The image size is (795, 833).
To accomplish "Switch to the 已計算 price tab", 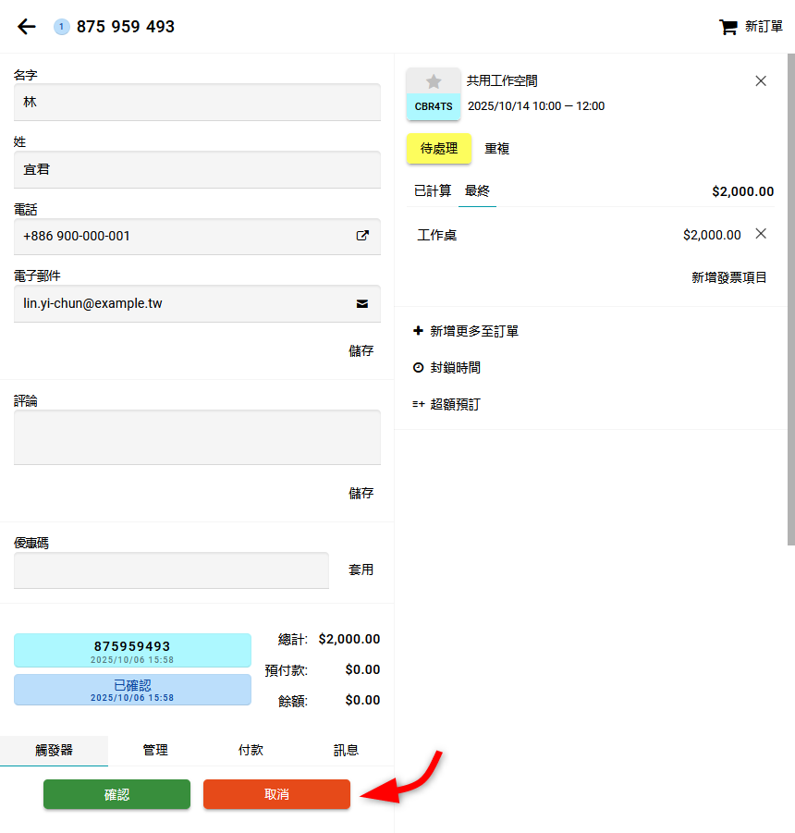I will (x=433, y=191).
